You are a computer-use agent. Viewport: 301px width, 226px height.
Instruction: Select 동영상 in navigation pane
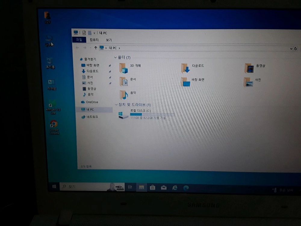tap(89, 89)
